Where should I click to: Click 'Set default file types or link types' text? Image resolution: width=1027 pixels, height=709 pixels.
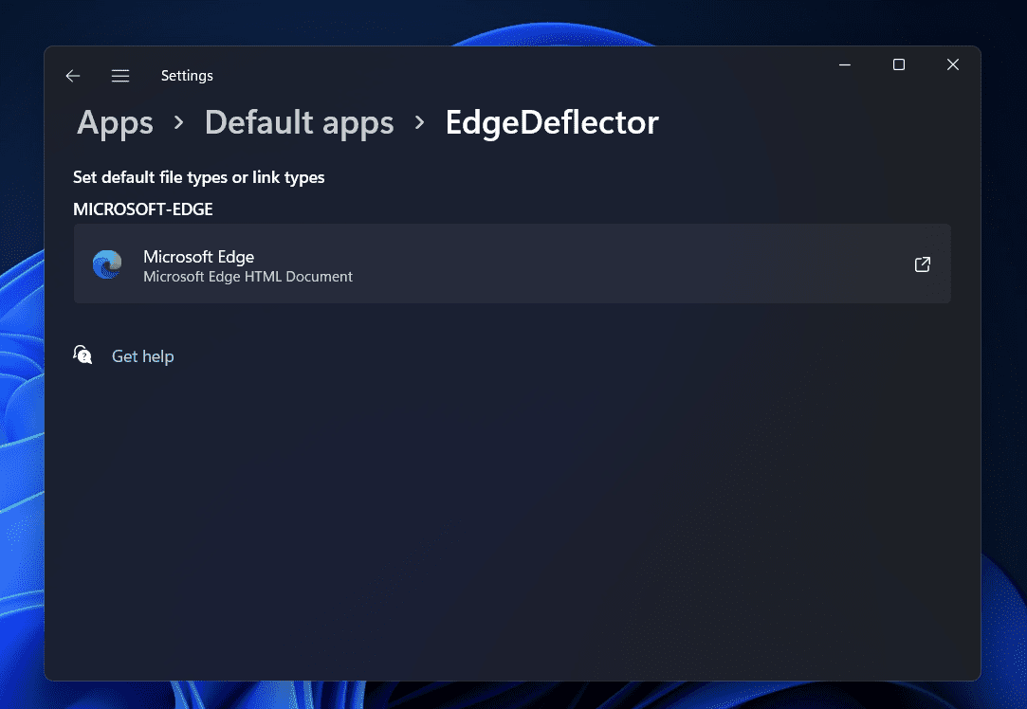pyautogui.click(x=198, y=177)
